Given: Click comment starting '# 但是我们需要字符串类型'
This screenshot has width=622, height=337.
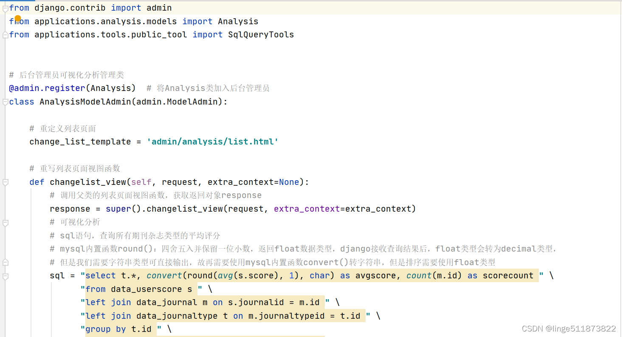Looking at the screenshot, I should click(273, 262).
